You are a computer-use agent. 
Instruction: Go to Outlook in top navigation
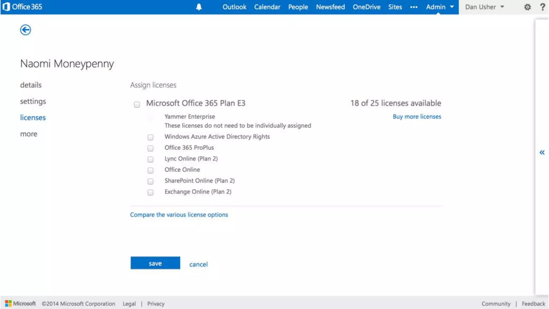tap(234, 7)
